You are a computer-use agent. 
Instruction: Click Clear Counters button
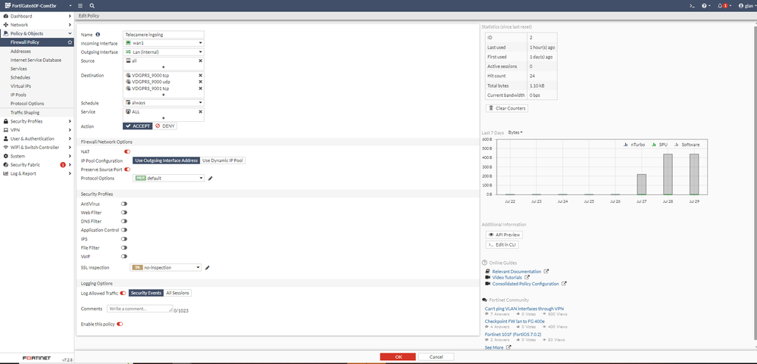[x=507, y=108]
